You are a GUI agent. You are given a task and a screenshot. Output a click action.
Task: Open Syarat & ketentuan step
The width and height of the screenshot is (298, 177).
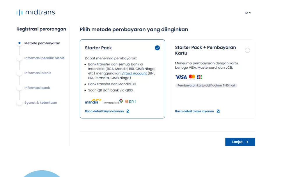click(41, 103)
